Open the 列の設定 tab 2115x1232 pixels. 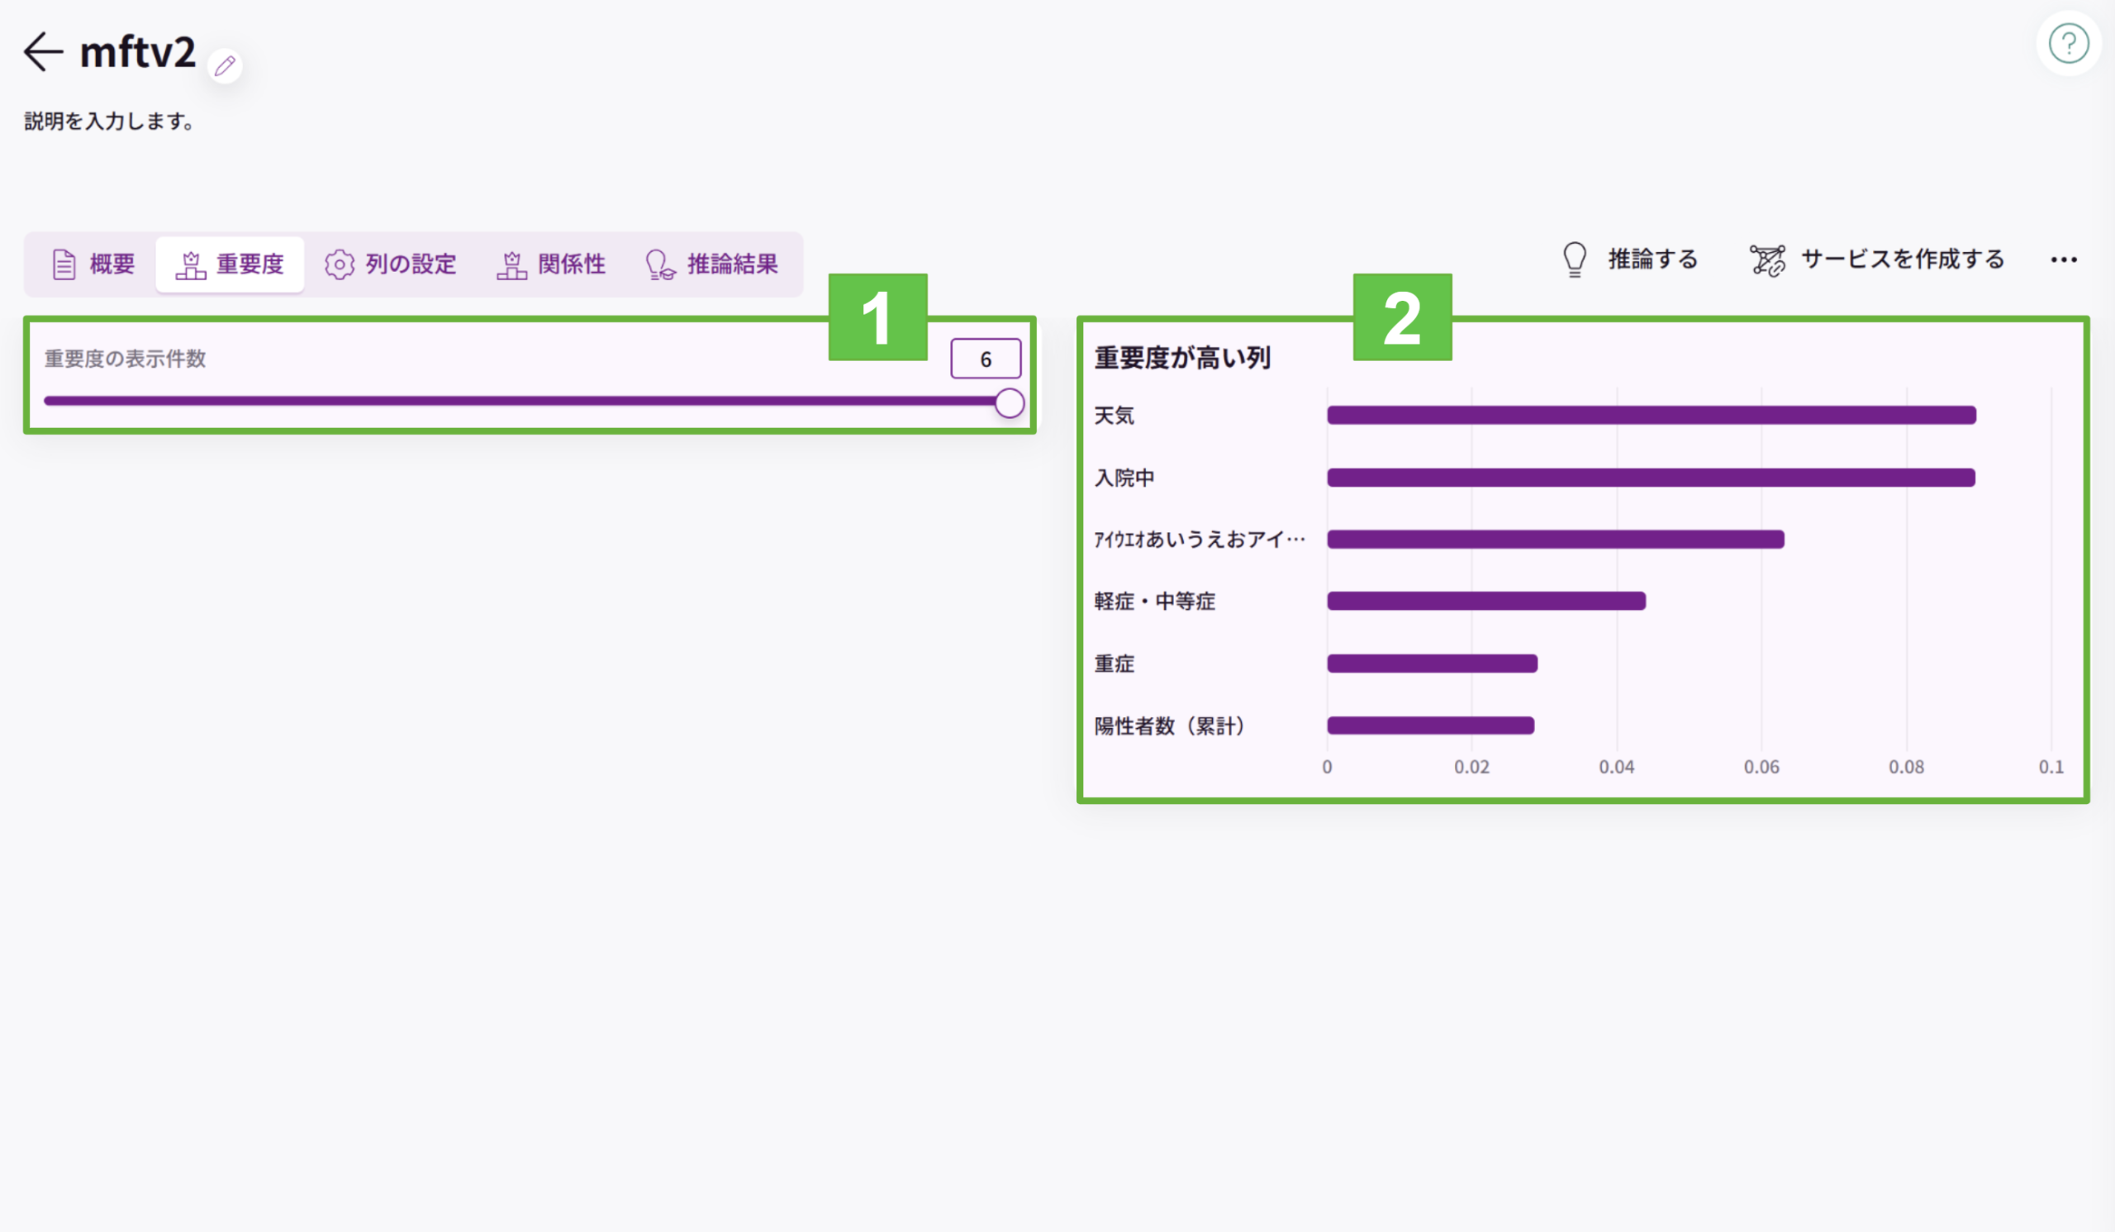point(390,264)
